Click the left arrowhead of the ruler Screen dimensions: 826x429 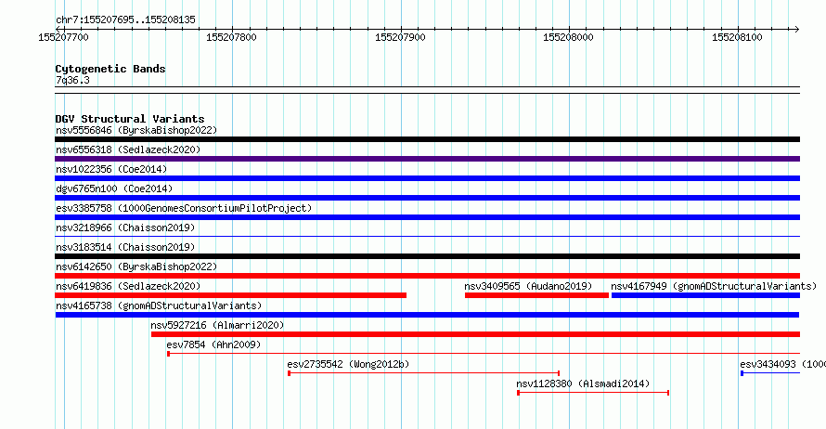coord(58,29)
